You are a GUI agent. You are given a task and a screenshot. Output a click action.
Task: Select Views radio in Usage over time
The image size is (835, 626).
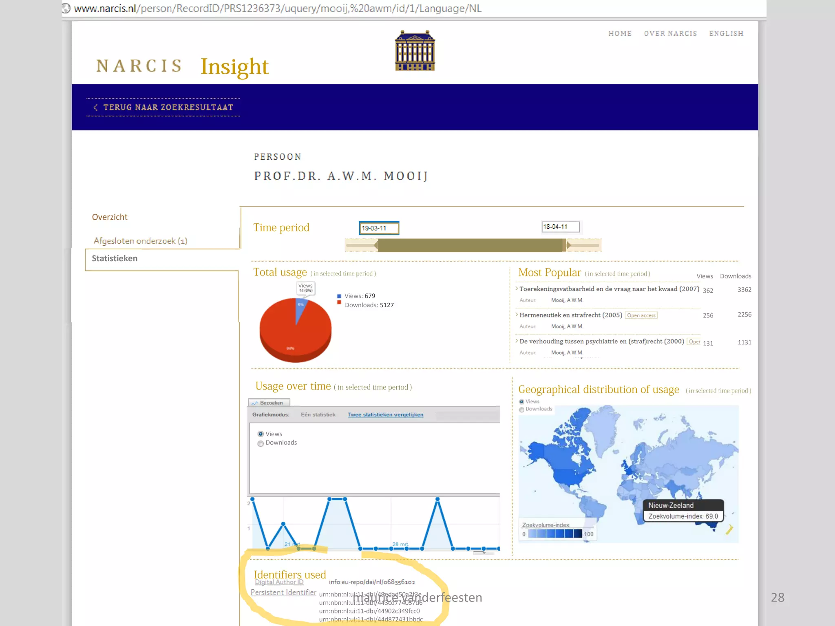pos(261,434)
